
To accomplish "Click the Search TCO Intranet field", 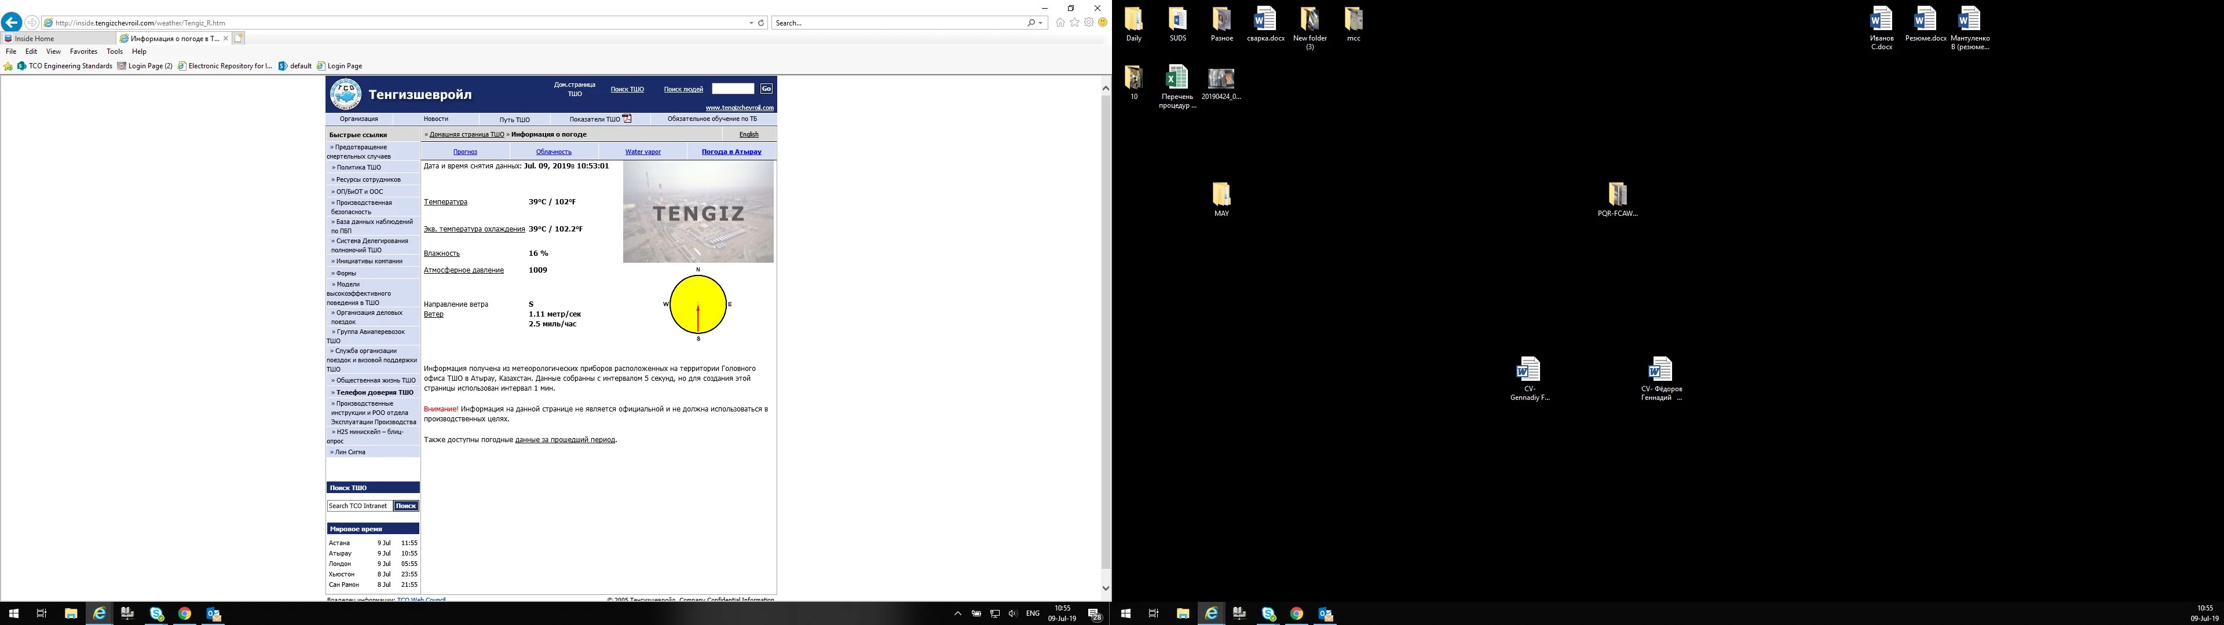I will 359,506.
